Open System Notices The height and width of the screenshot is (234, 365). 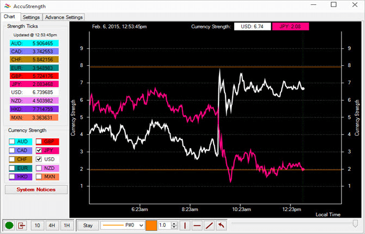(36, 189)
